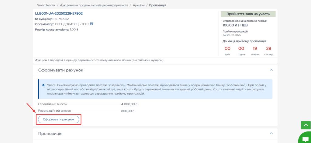Screen dimensions: 311x143
Task: Click the Сформувати рахунок section heading
Action: (x=61, y=70)
